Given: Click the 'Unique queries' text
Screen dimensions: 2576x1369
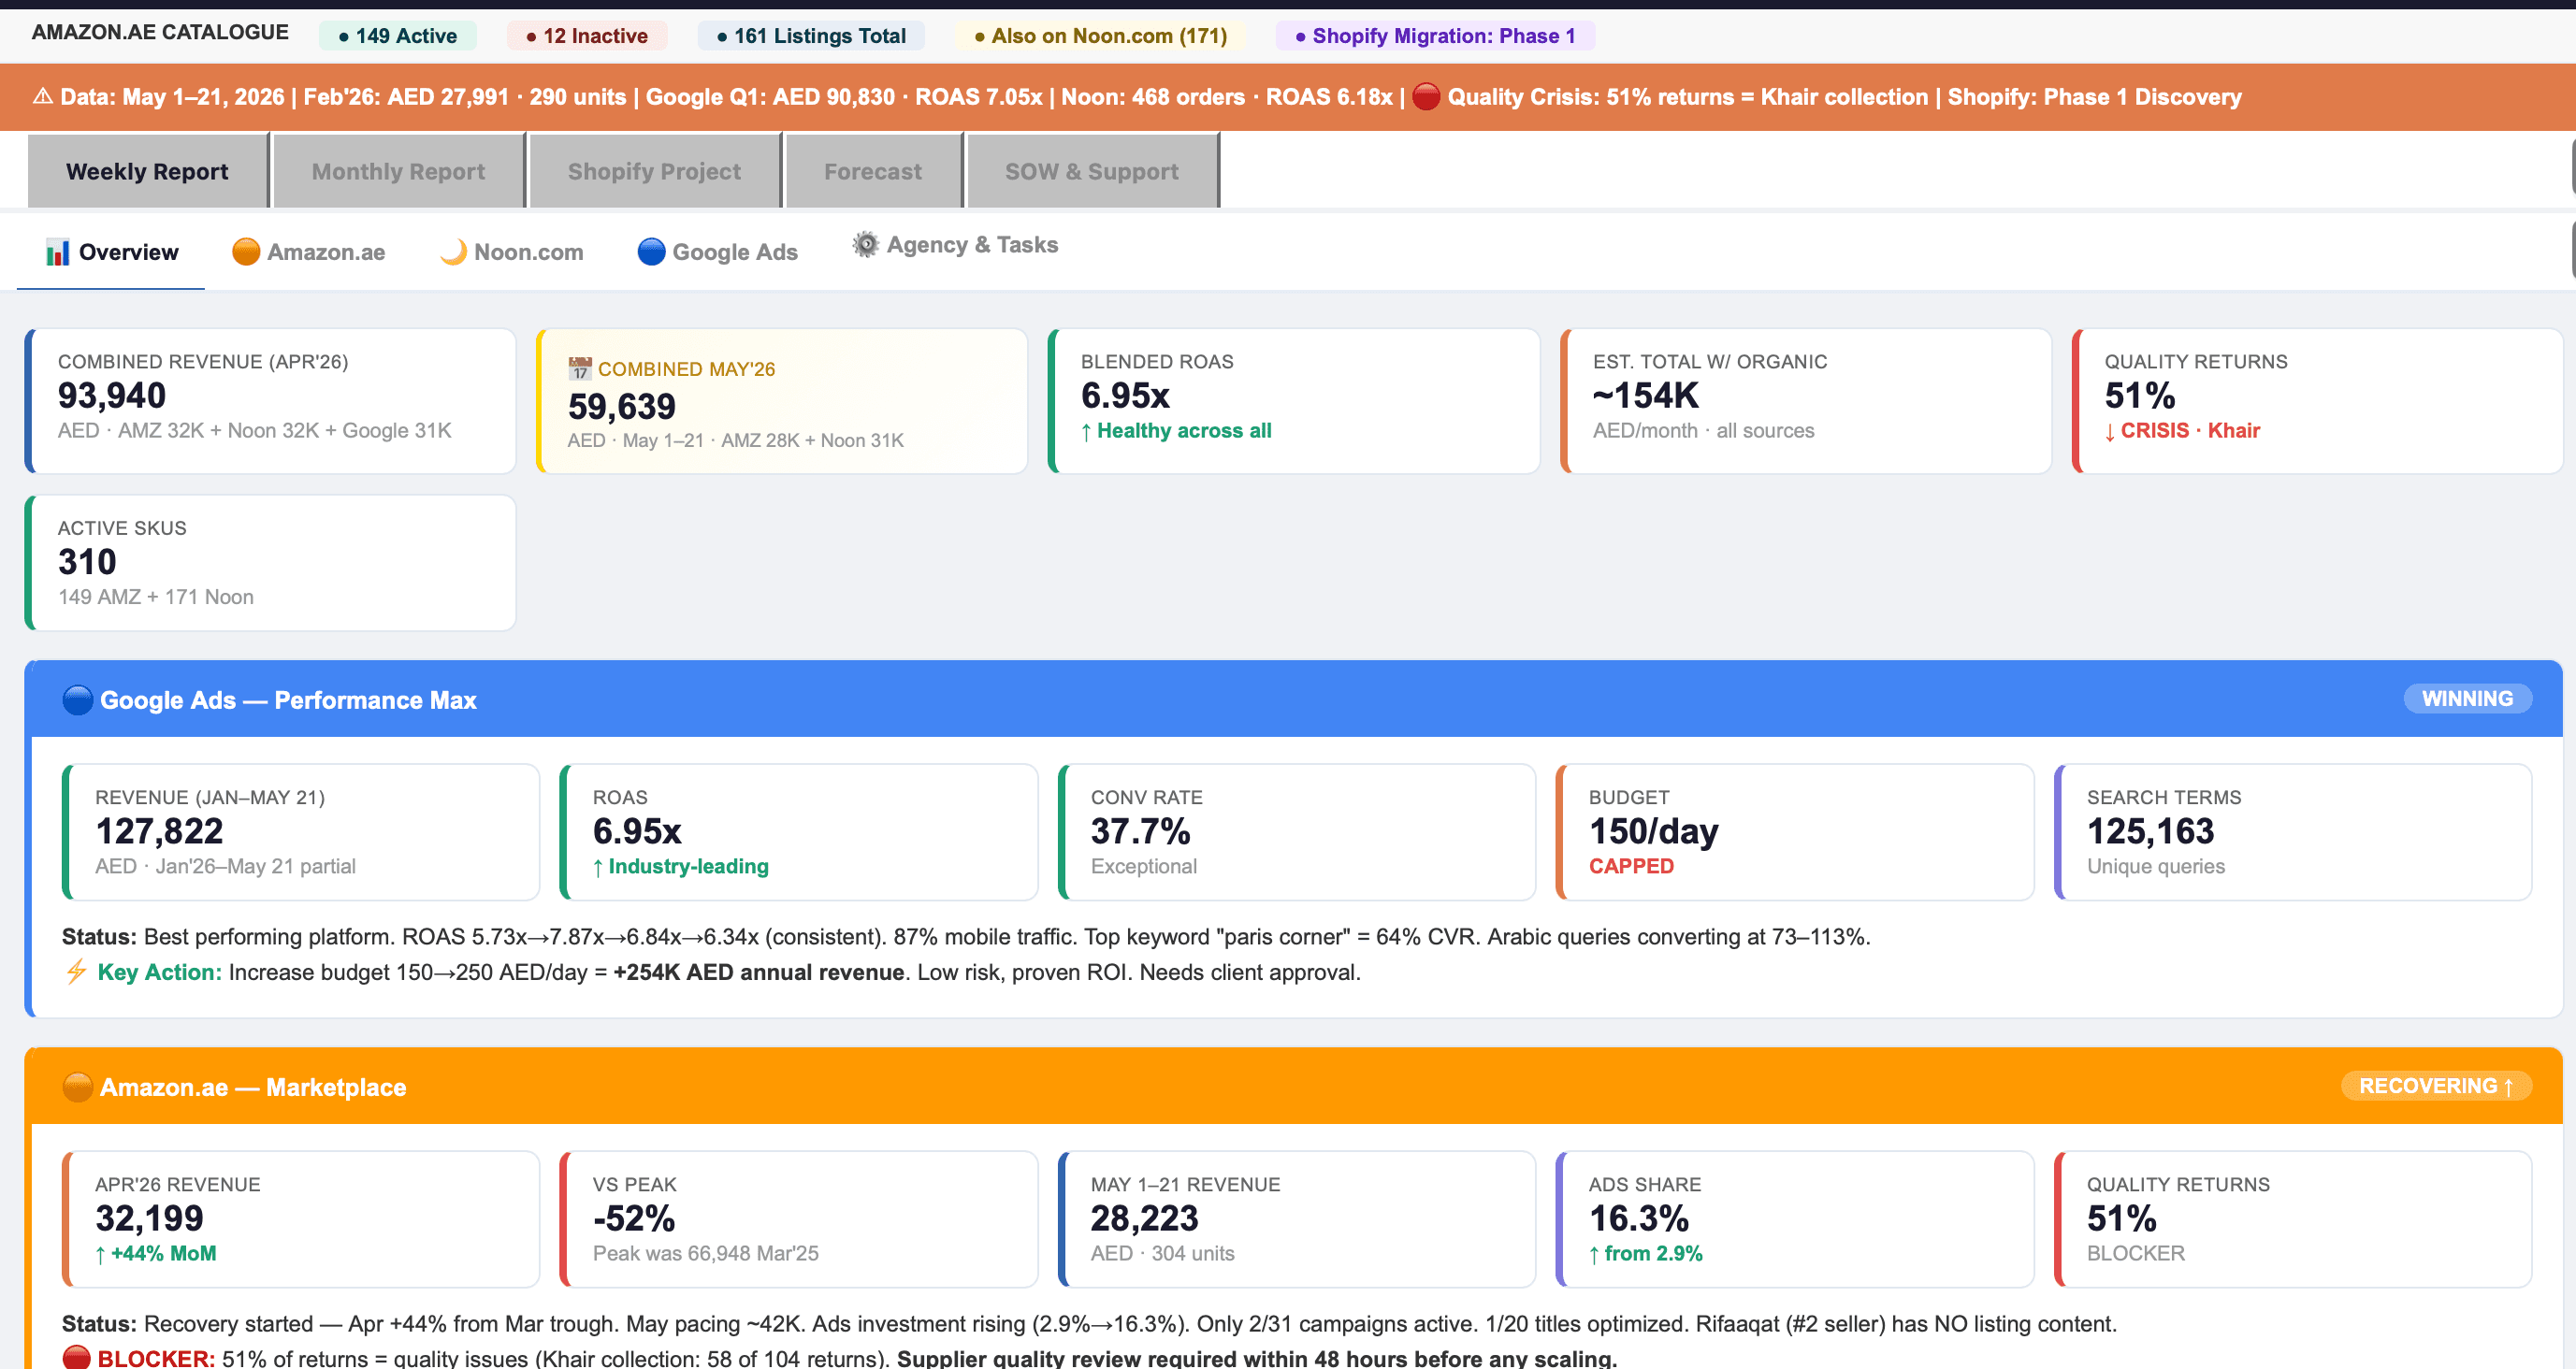Looking at the screenshot, I should click(x=2155, y=866).
